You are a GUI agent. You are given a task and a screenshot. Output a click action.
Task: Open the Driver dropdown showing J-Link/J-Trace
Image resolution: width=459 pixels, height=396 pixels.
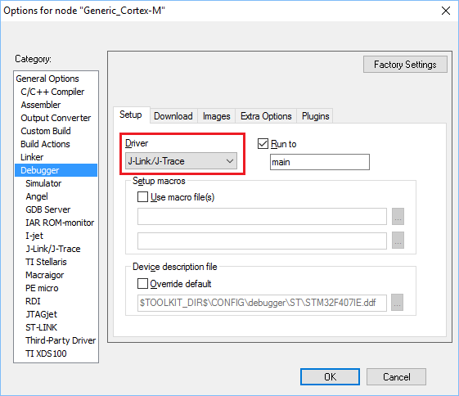point(181,160)
